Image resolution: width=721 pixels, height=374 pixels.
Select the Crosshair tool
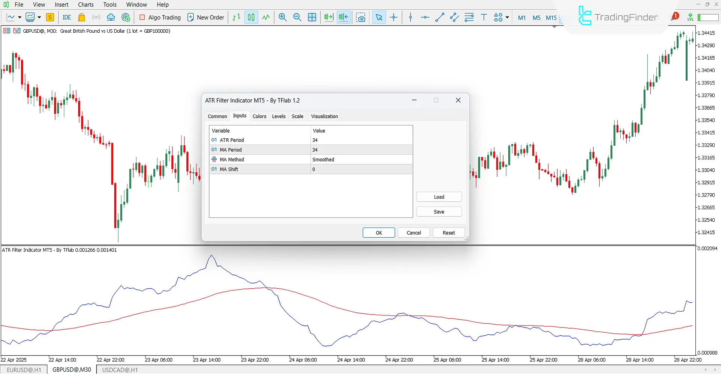click(394, 17)
